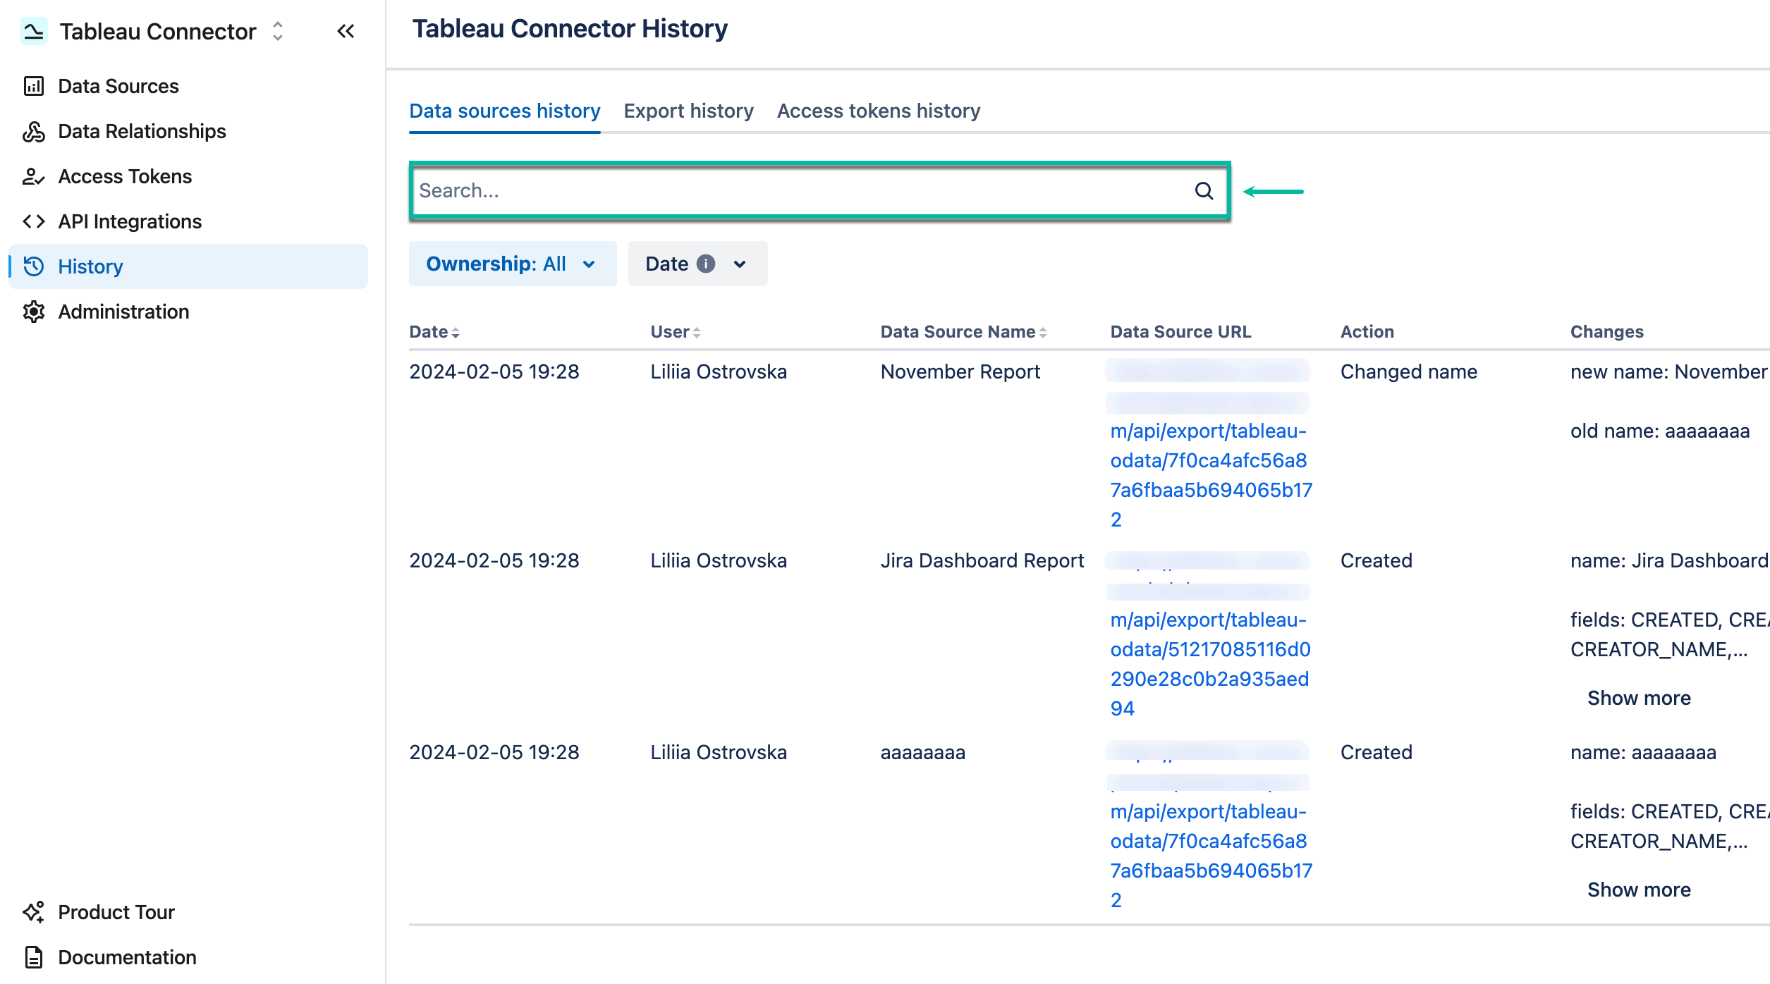
Task: Open the Administration gear icon
Action: [34, 311]
